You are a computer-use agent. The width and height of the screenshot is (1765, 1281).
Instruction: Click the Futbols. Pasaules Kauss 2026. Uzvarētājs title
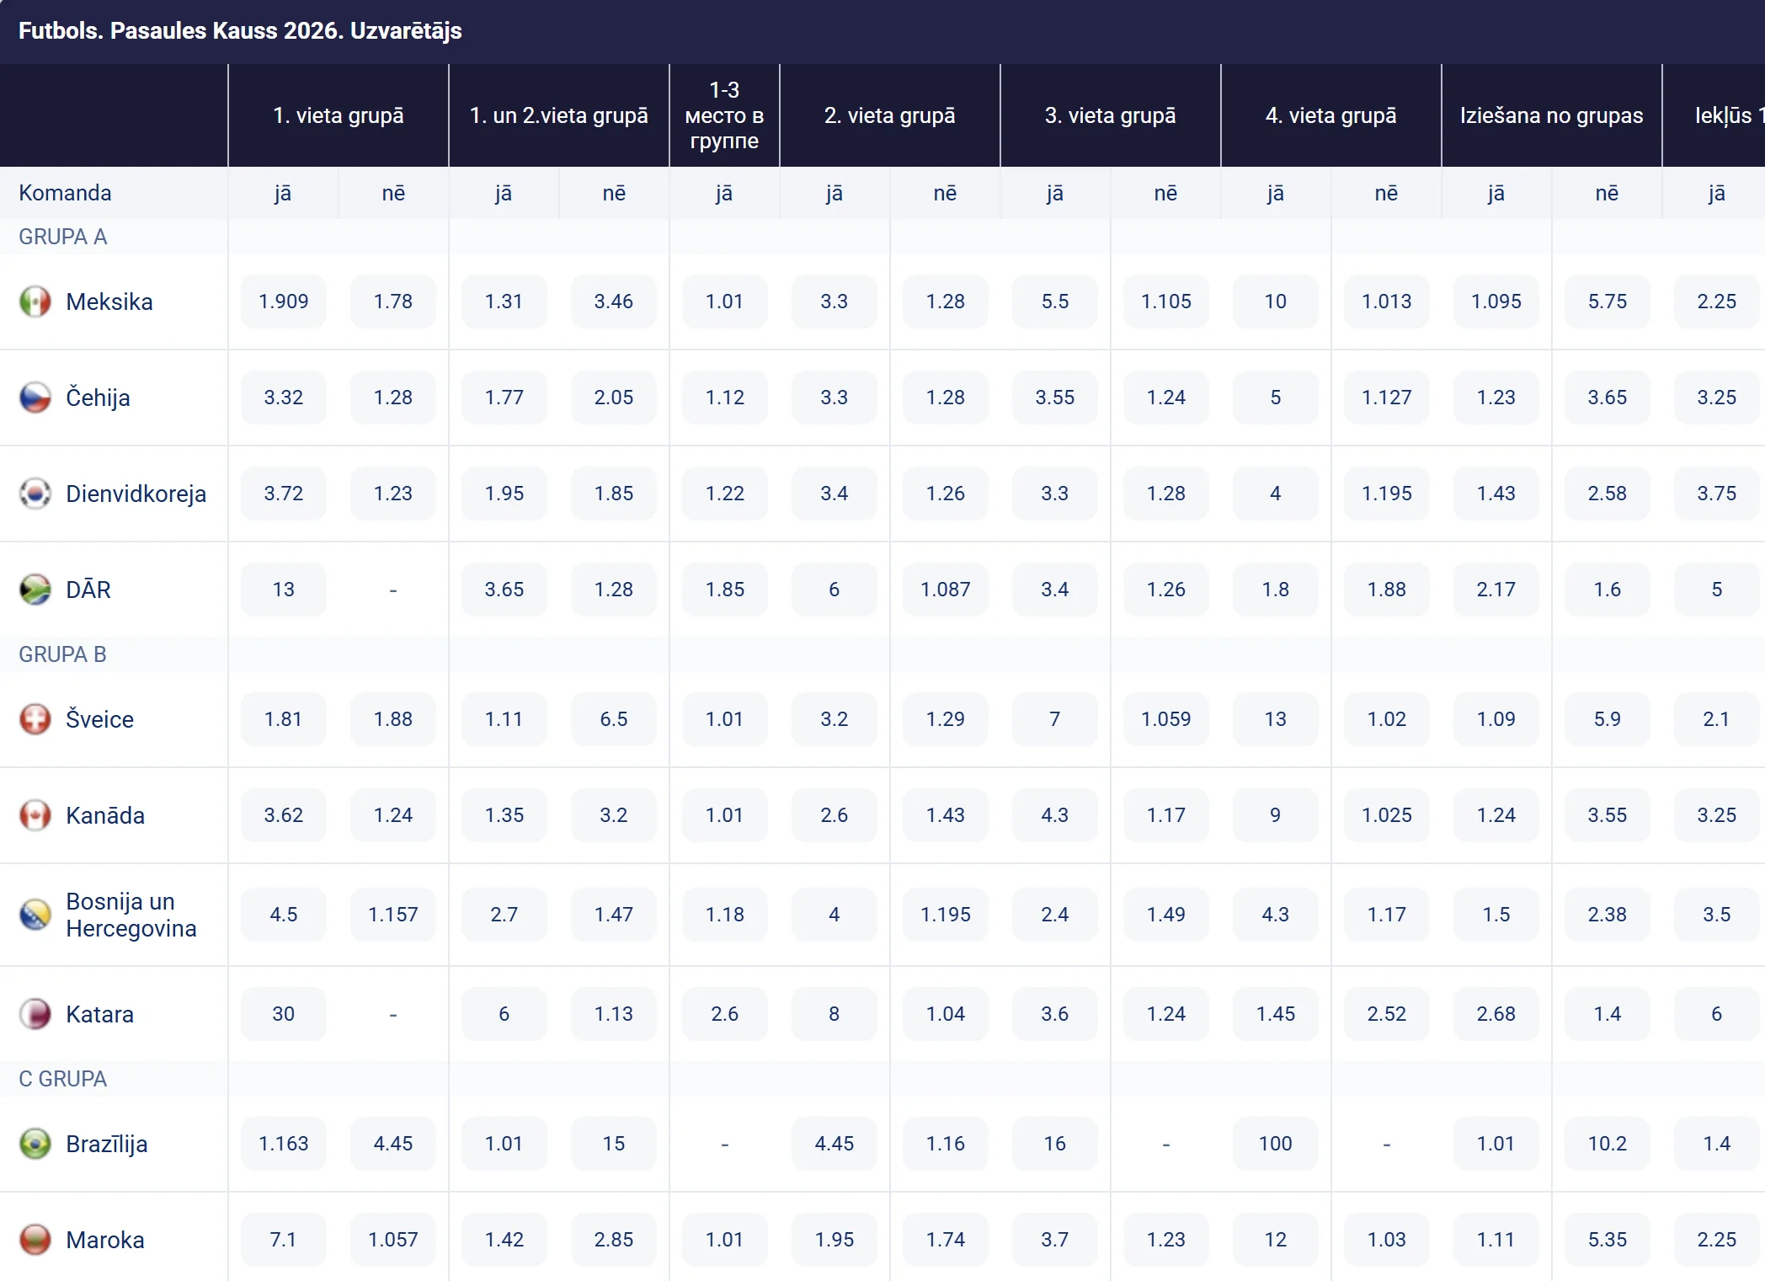pos(240,31)
